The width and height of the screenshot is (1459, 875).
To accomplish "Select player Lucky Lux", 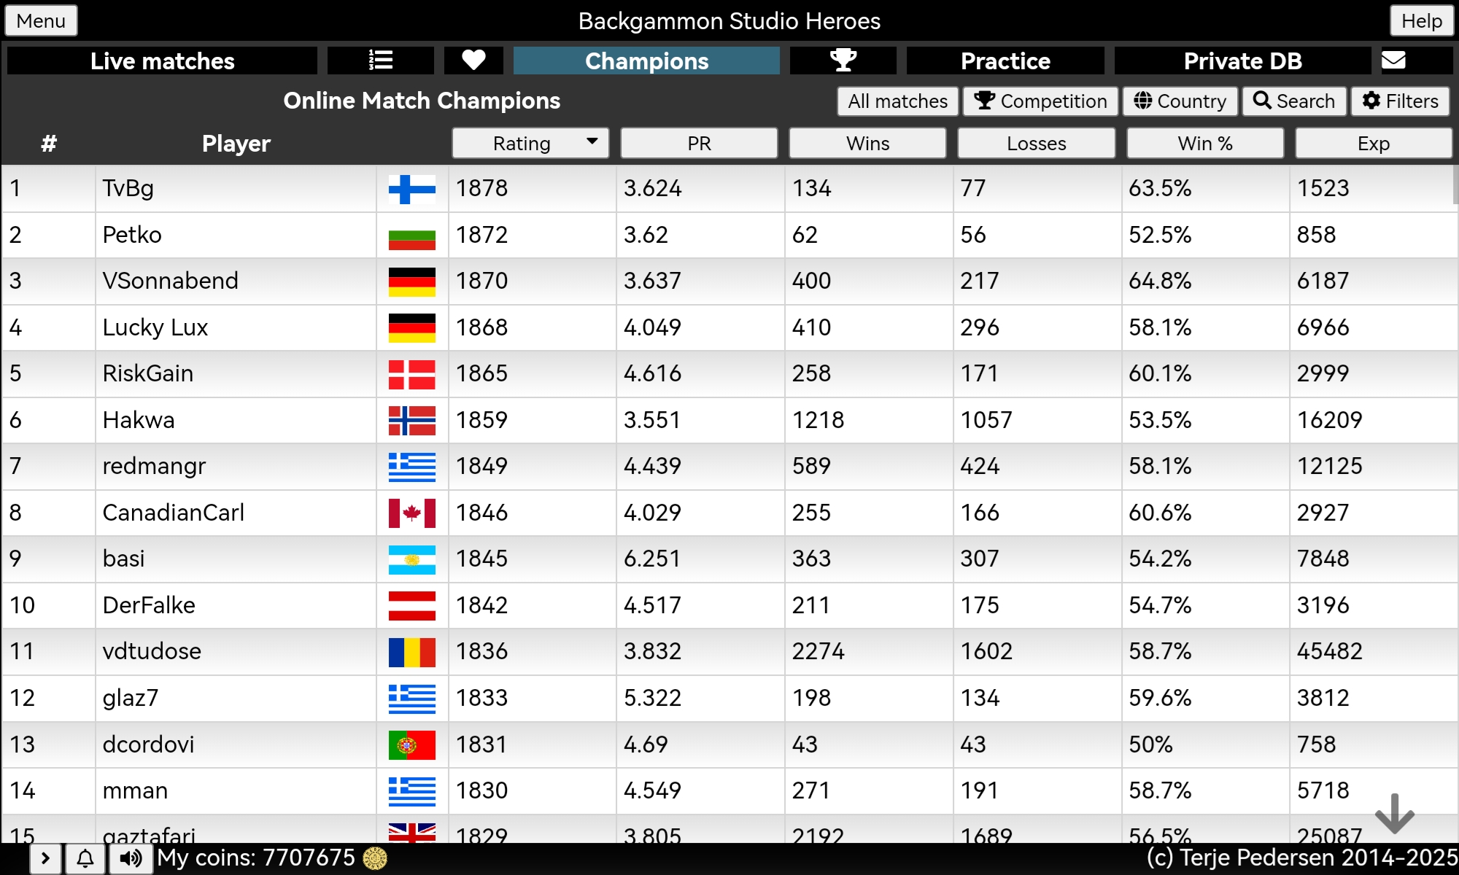I will coord(155,328).
